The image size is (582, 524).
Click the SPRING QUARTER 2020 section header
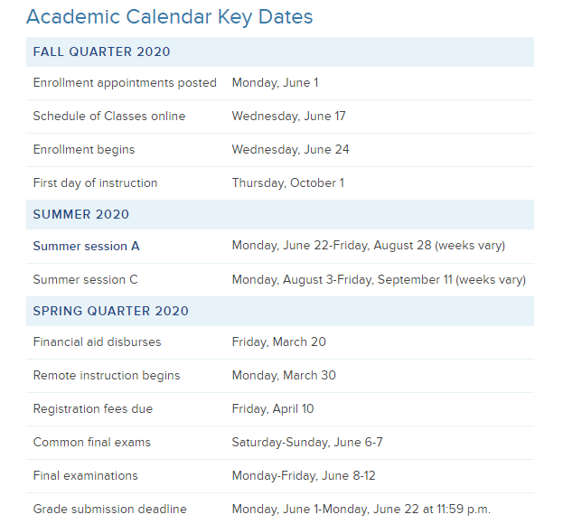pyautogui.click(x=111, y=312)
